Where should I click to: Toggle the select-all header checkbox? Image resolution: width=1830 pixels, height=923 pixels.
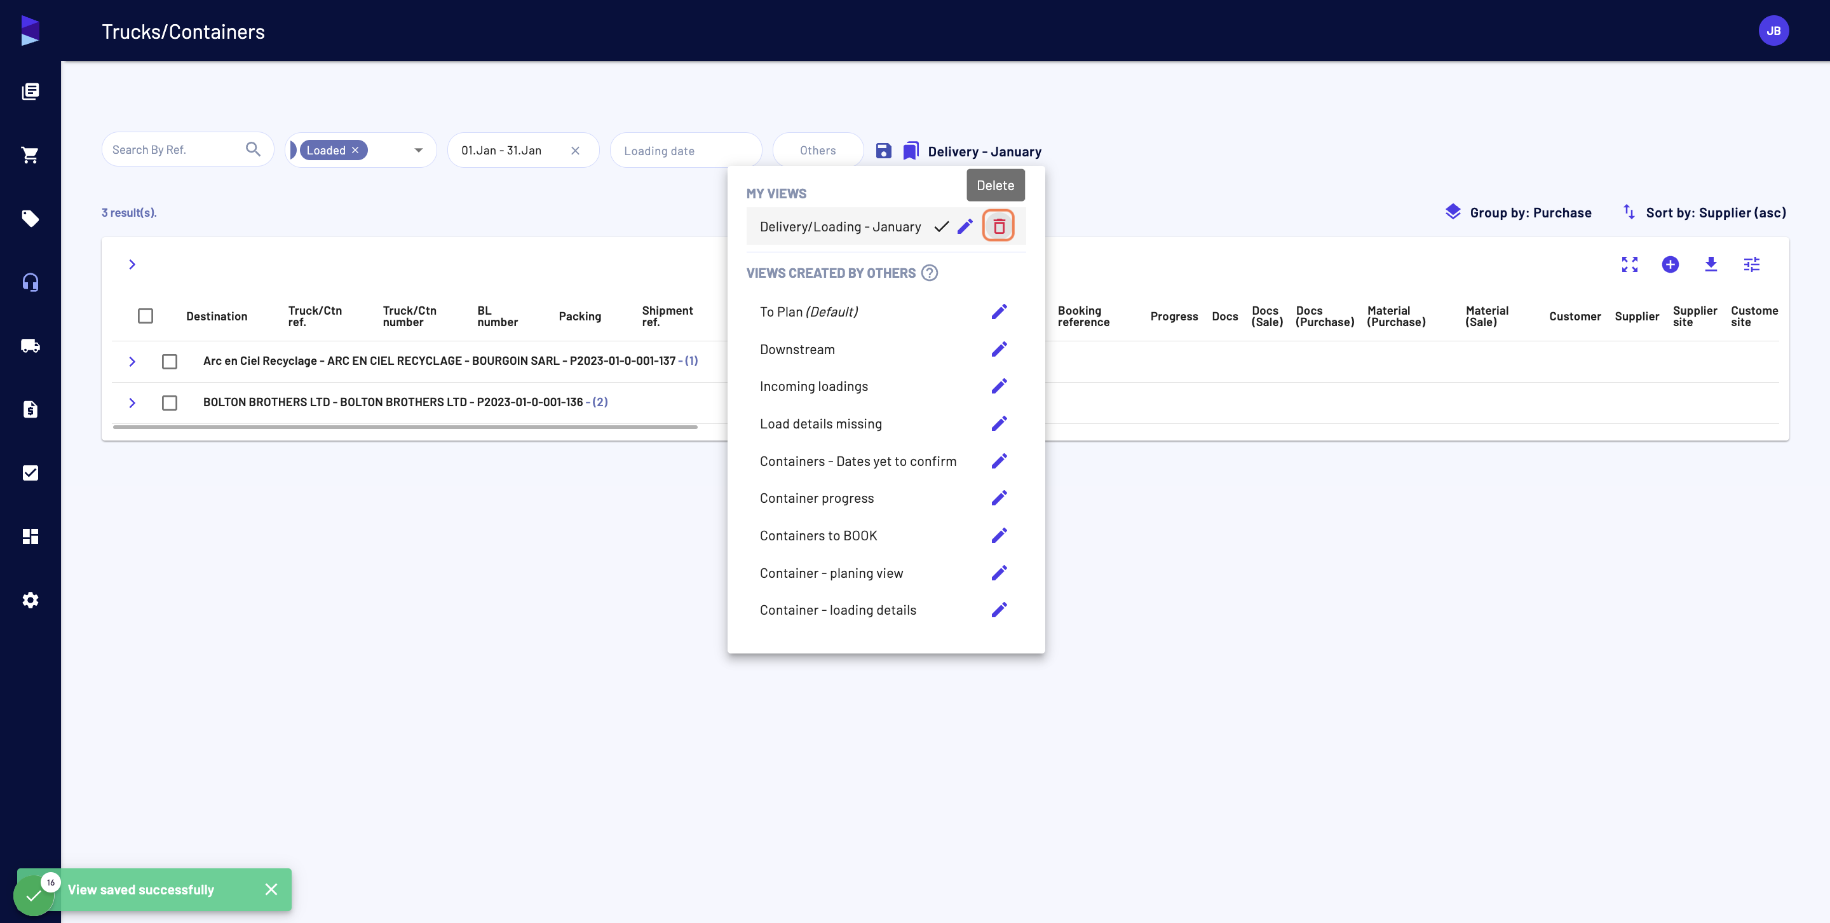tap(146, 315)
